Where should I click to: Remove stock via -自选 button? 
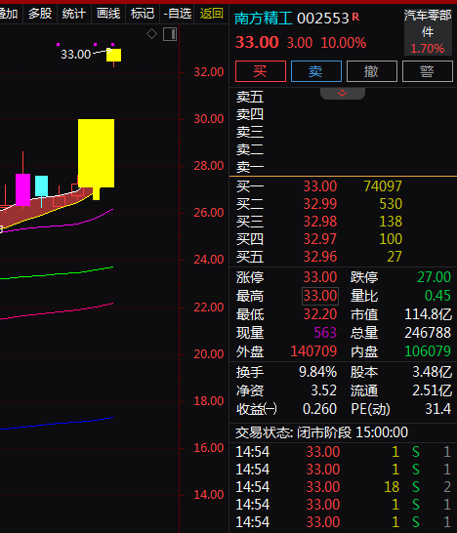[x=177, y=14]
